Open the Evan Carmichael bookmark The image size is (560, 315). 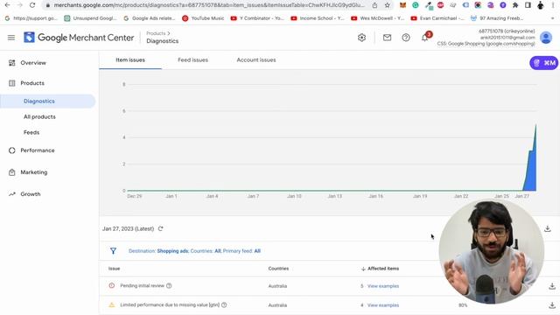click(437, 18)
